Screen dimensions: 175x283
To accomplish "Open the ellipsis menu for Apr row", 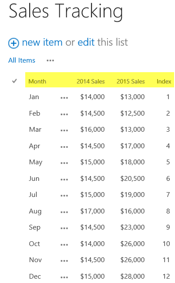I will click(x=64, y=147).
